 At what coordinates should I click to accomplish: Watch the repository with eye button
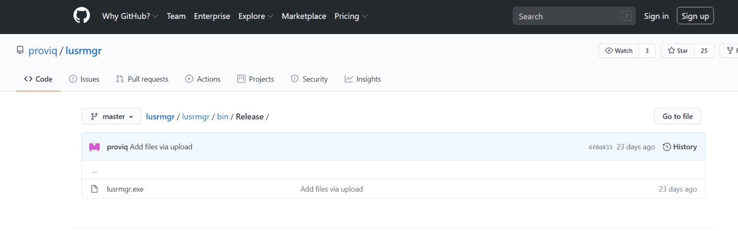click(x=619, y=51)
